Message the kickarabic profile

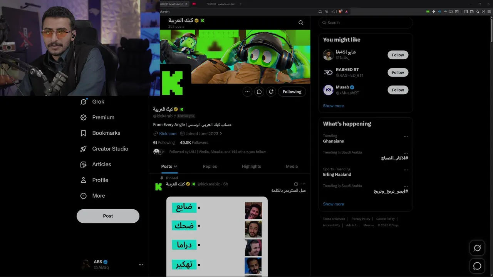click(x=259, y=92)
